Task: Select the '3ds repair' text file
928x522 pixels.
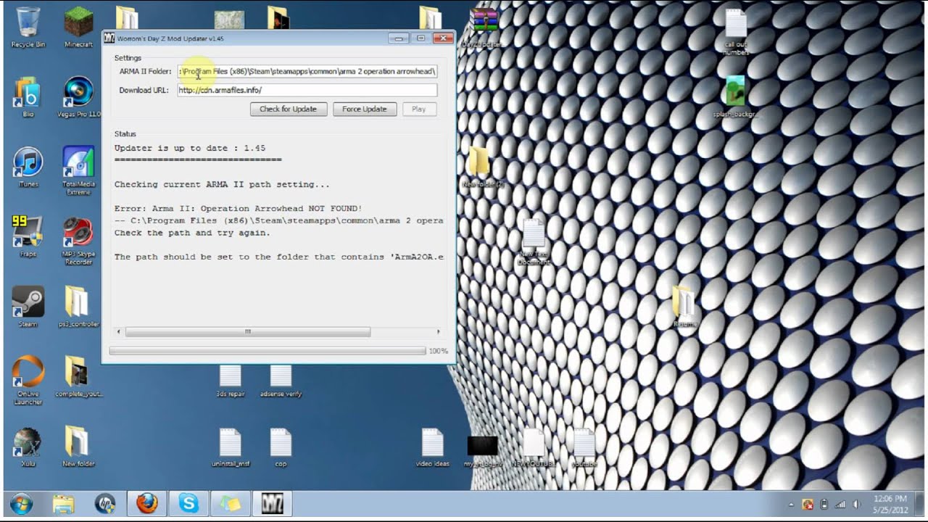Action: click(x=231, y=381)
